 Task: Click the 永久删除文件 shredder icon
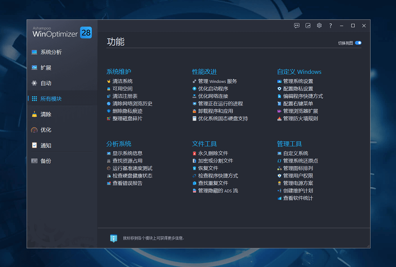[194, 153]
